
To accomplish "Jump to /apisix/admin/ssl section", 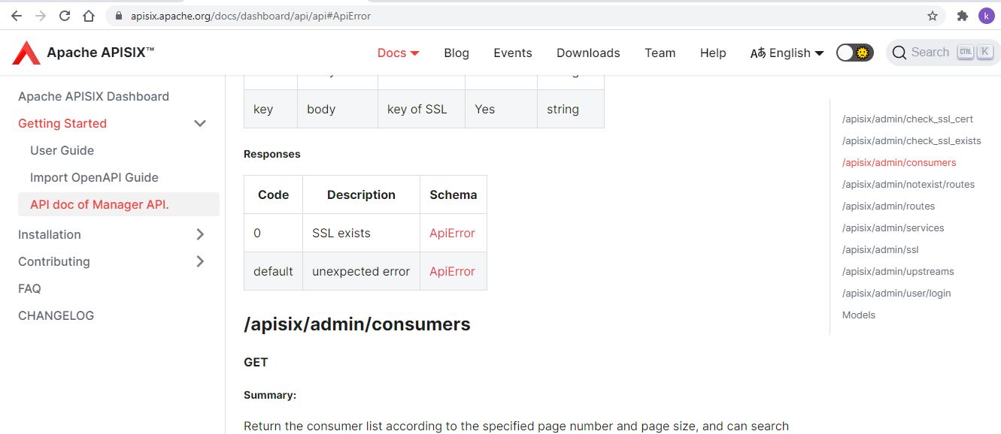I will pos(881,249).
